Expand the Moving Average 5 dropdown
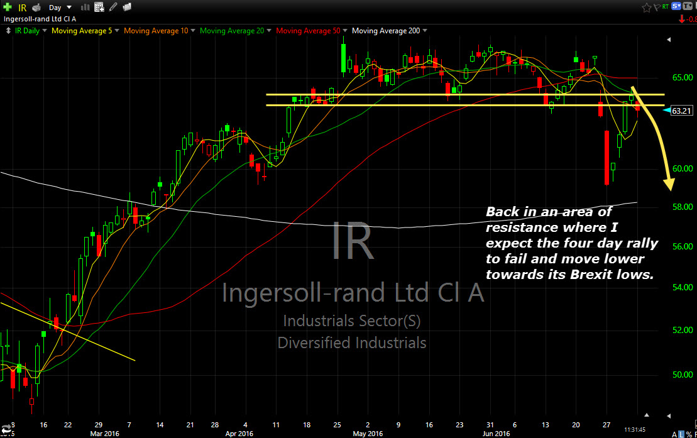This screenshot has width=697, height=438. [x=117, y=31]
